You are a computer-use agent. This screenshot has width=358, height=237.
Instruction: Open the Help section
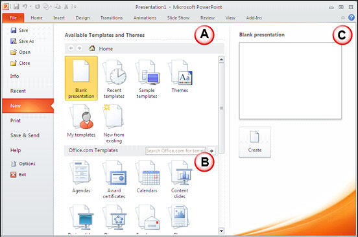(16, 150)
